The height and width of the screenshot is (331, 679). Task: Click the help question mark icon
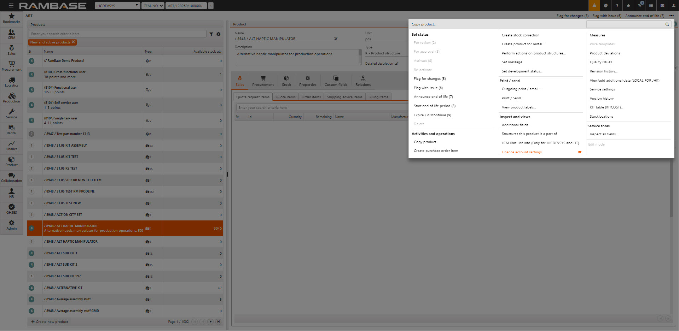(x=617, y=6)
